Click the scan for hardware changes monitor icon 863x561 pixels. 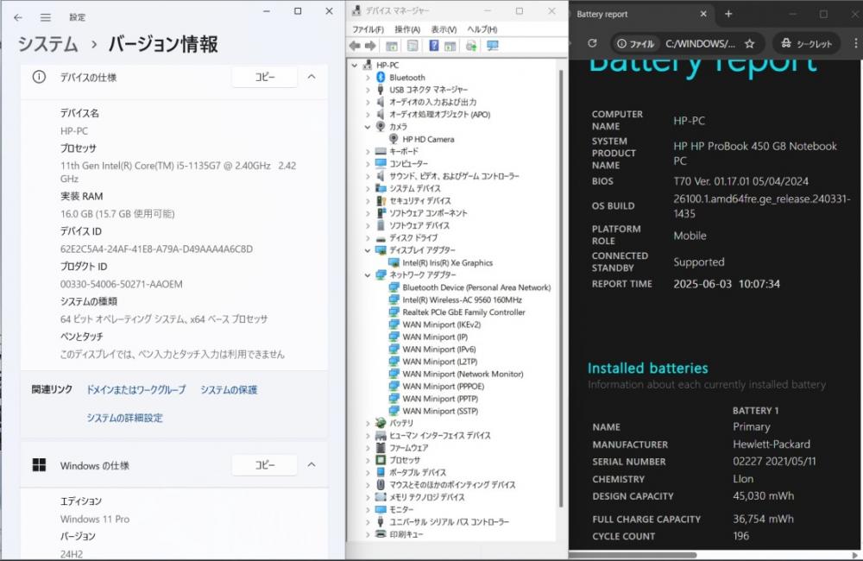point(493,46)
